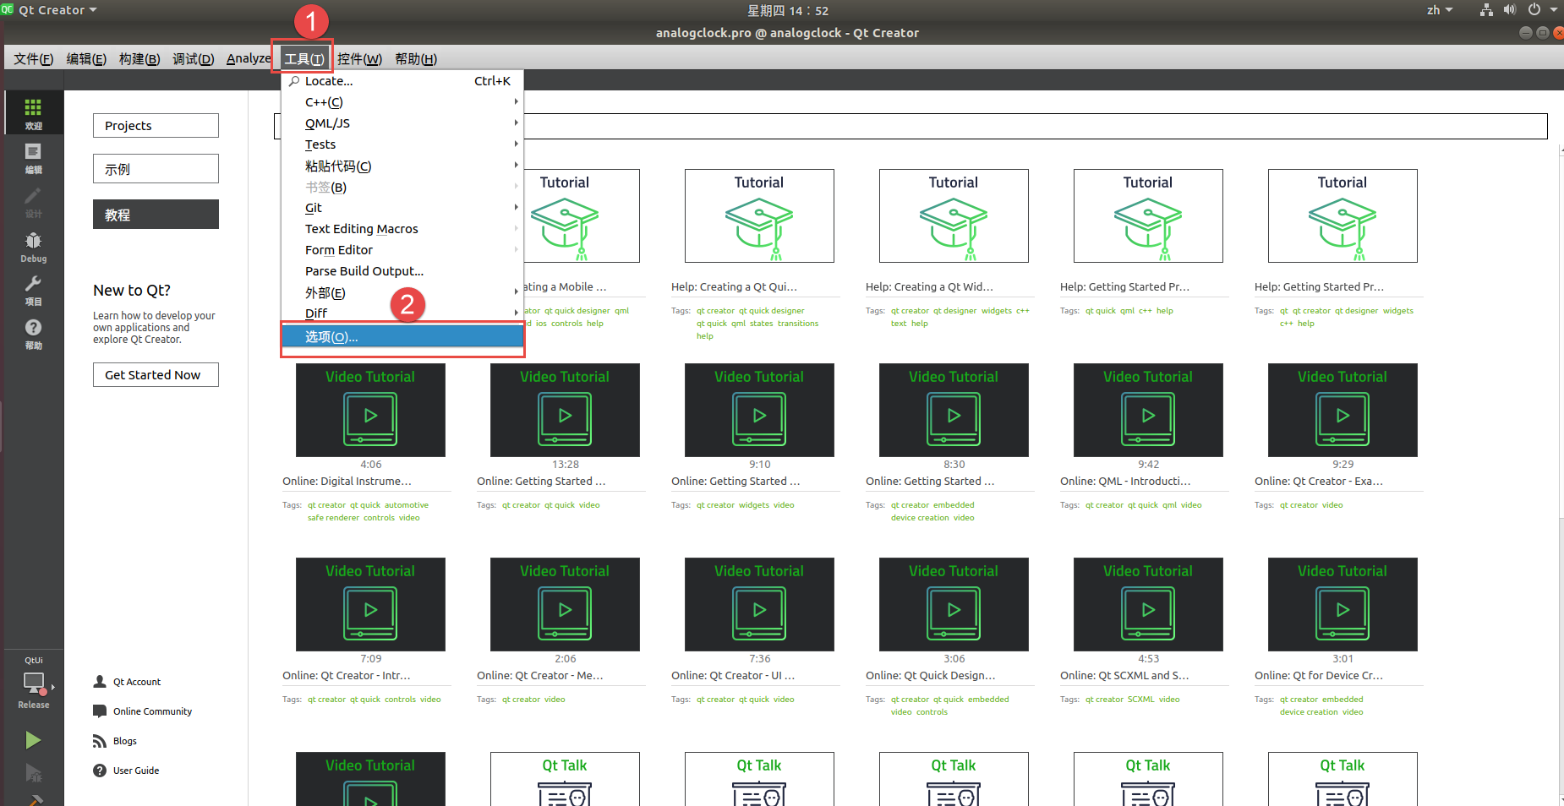Image resolution: width=1564 pixels, height=806 pixels.
Task: Expand the Tests submenu
Action: pyautogui.click(x=402, y=144)
